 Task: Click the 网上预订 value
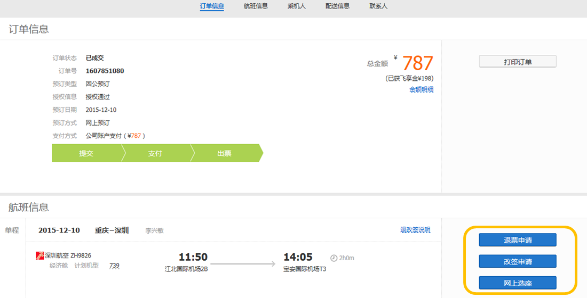click(x=98, y=122)
